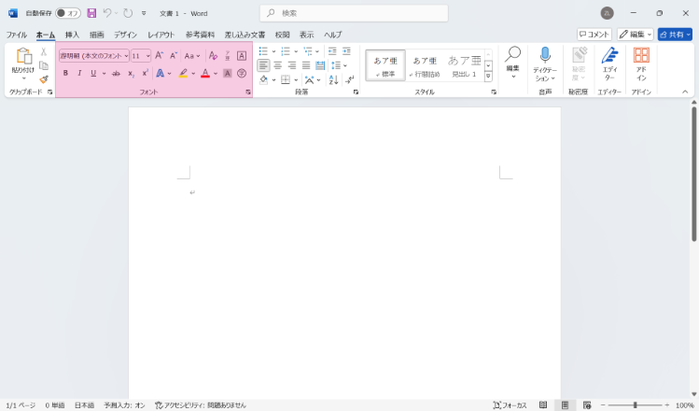This screenshot has height=411, width=699.
Task: Open the Dictation microphone tool
Action: pyautogui.click(x=545, y=62)
